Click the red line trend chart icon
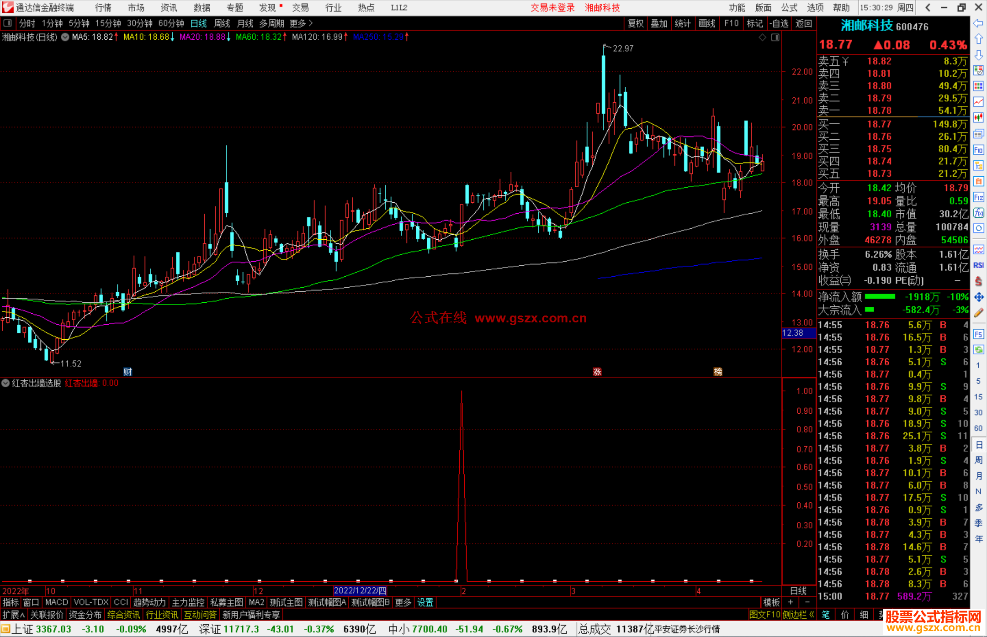 point(978,102)
